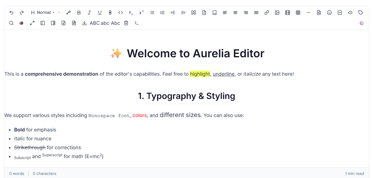Toggle subscript formatting
Viewport: 372px width, 178px height.
click(x=131, y=13)
